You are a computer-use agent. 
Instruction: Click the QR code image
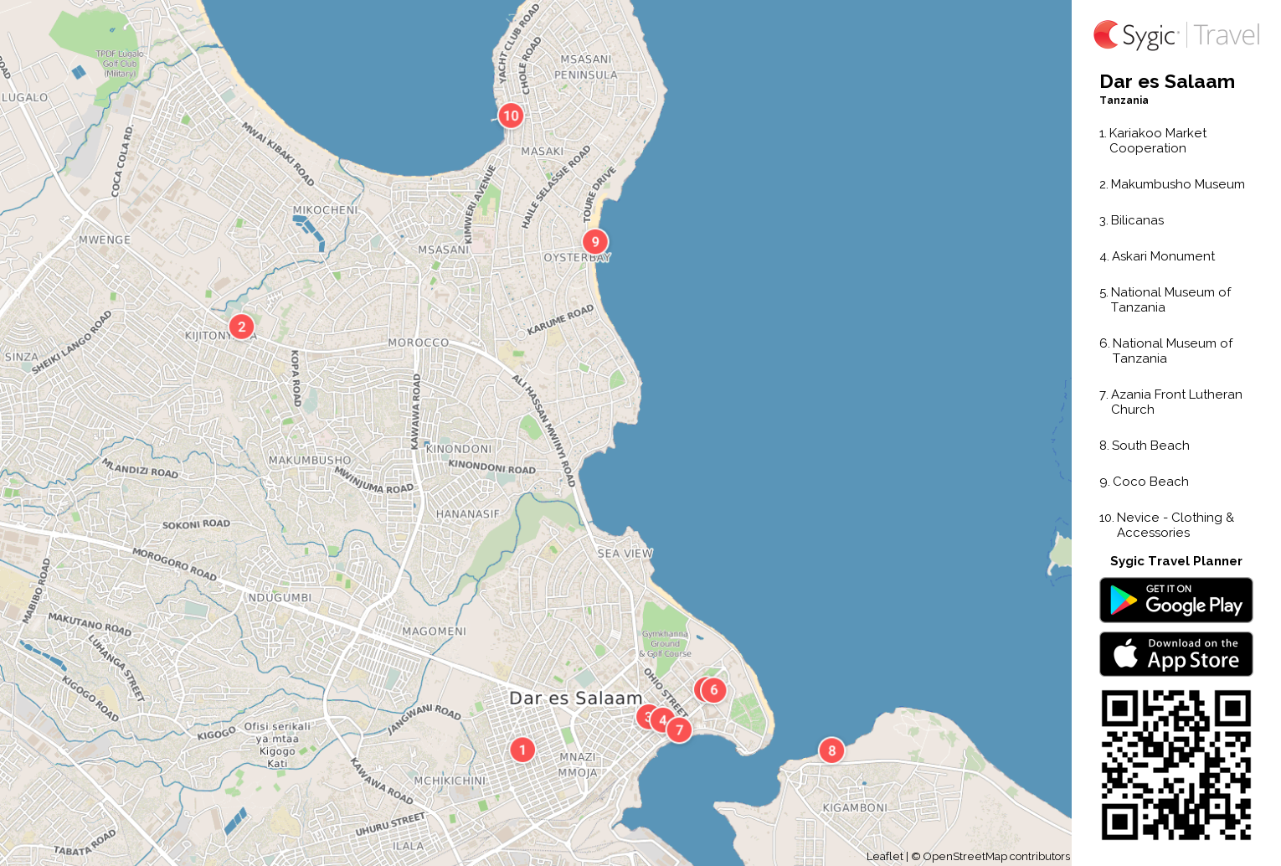1176,765
